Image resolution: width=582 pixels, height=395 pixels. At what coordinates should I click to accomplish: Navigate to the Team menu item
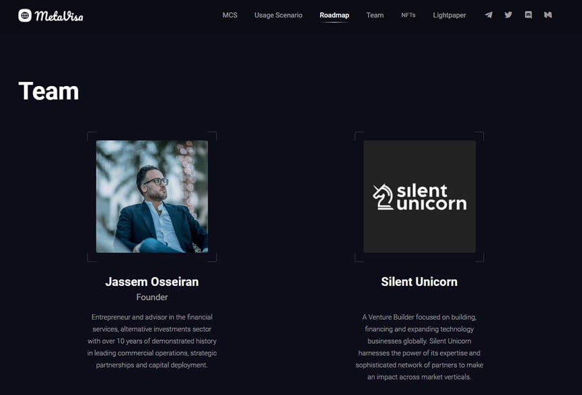375,15
